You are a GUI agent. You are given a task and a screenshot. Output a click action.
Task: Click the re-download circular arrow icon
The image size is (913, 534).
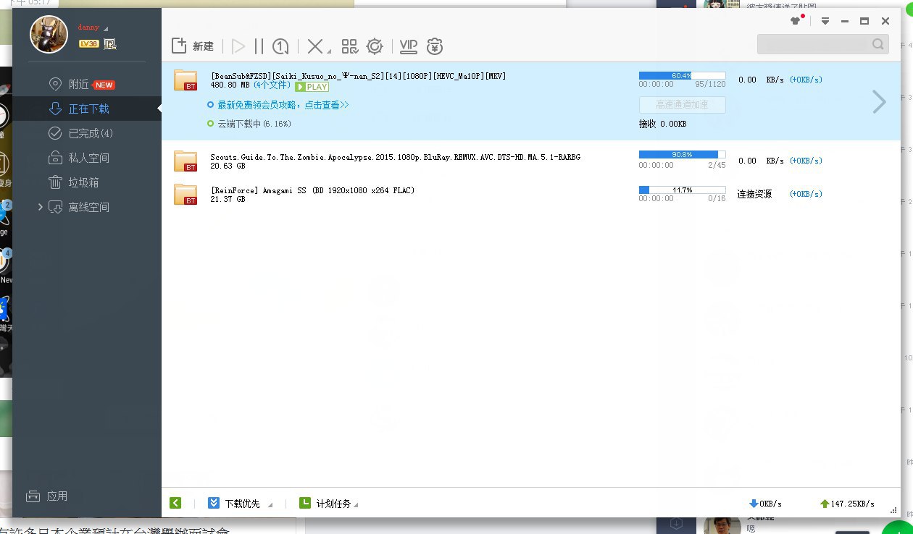click(x=280, y=46)
